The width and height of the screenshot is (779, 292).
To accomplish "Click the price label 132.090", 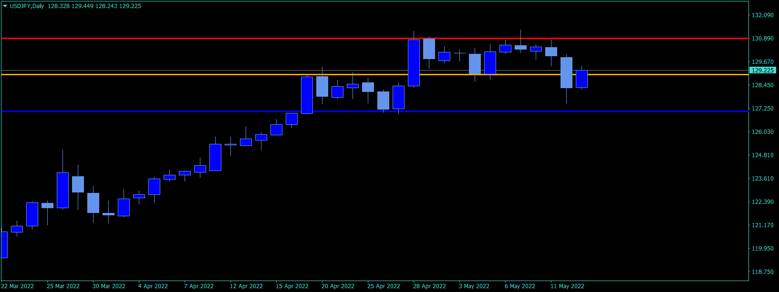I will (762, 15).
